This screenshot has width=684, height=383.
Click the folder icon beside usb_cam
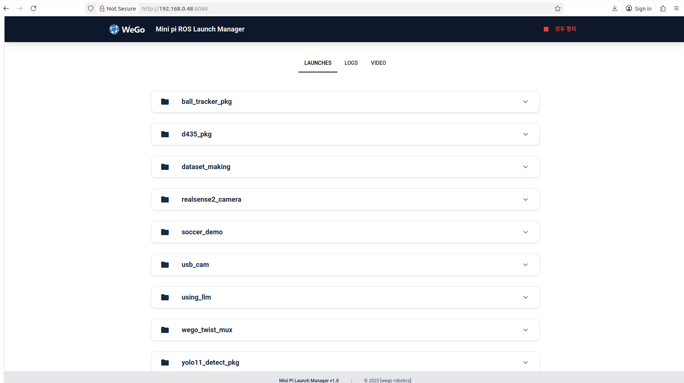[x=165, y=265]
